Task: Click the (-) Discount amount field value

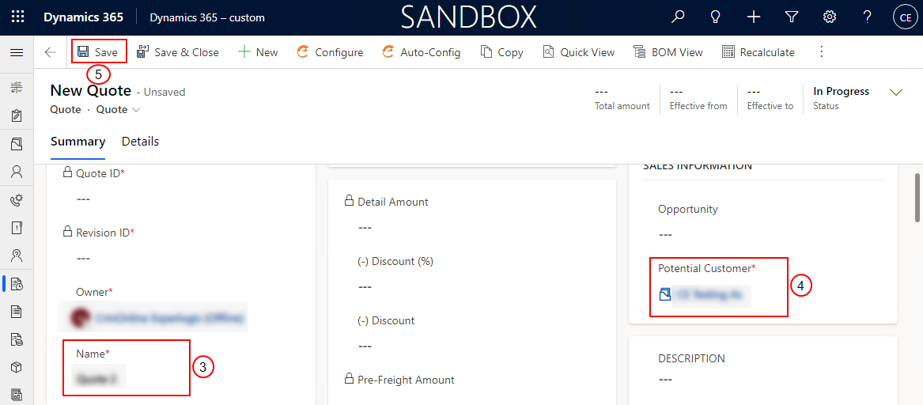Action: pyautogui.click(x=365, y=346)
